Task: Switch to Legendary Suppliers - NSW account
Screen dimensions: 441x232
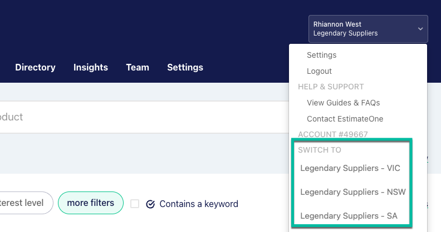Action: (353, 192)
